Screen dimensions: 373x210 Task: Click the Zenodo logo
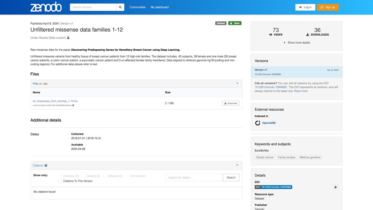pos(46,7)
